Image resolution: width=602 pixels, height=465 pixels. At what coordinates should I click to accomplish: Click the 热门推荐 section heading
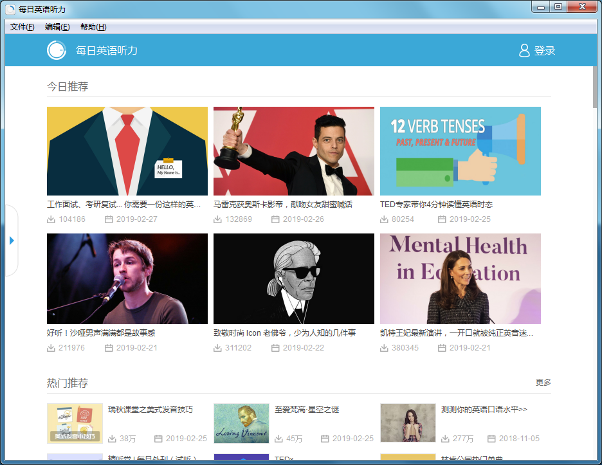coord(68,383)
